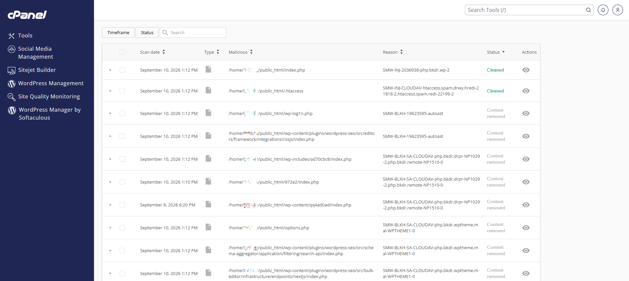Expand the public_html/.htaccess row
629x281 pixels.
click(x=110, y=91)
